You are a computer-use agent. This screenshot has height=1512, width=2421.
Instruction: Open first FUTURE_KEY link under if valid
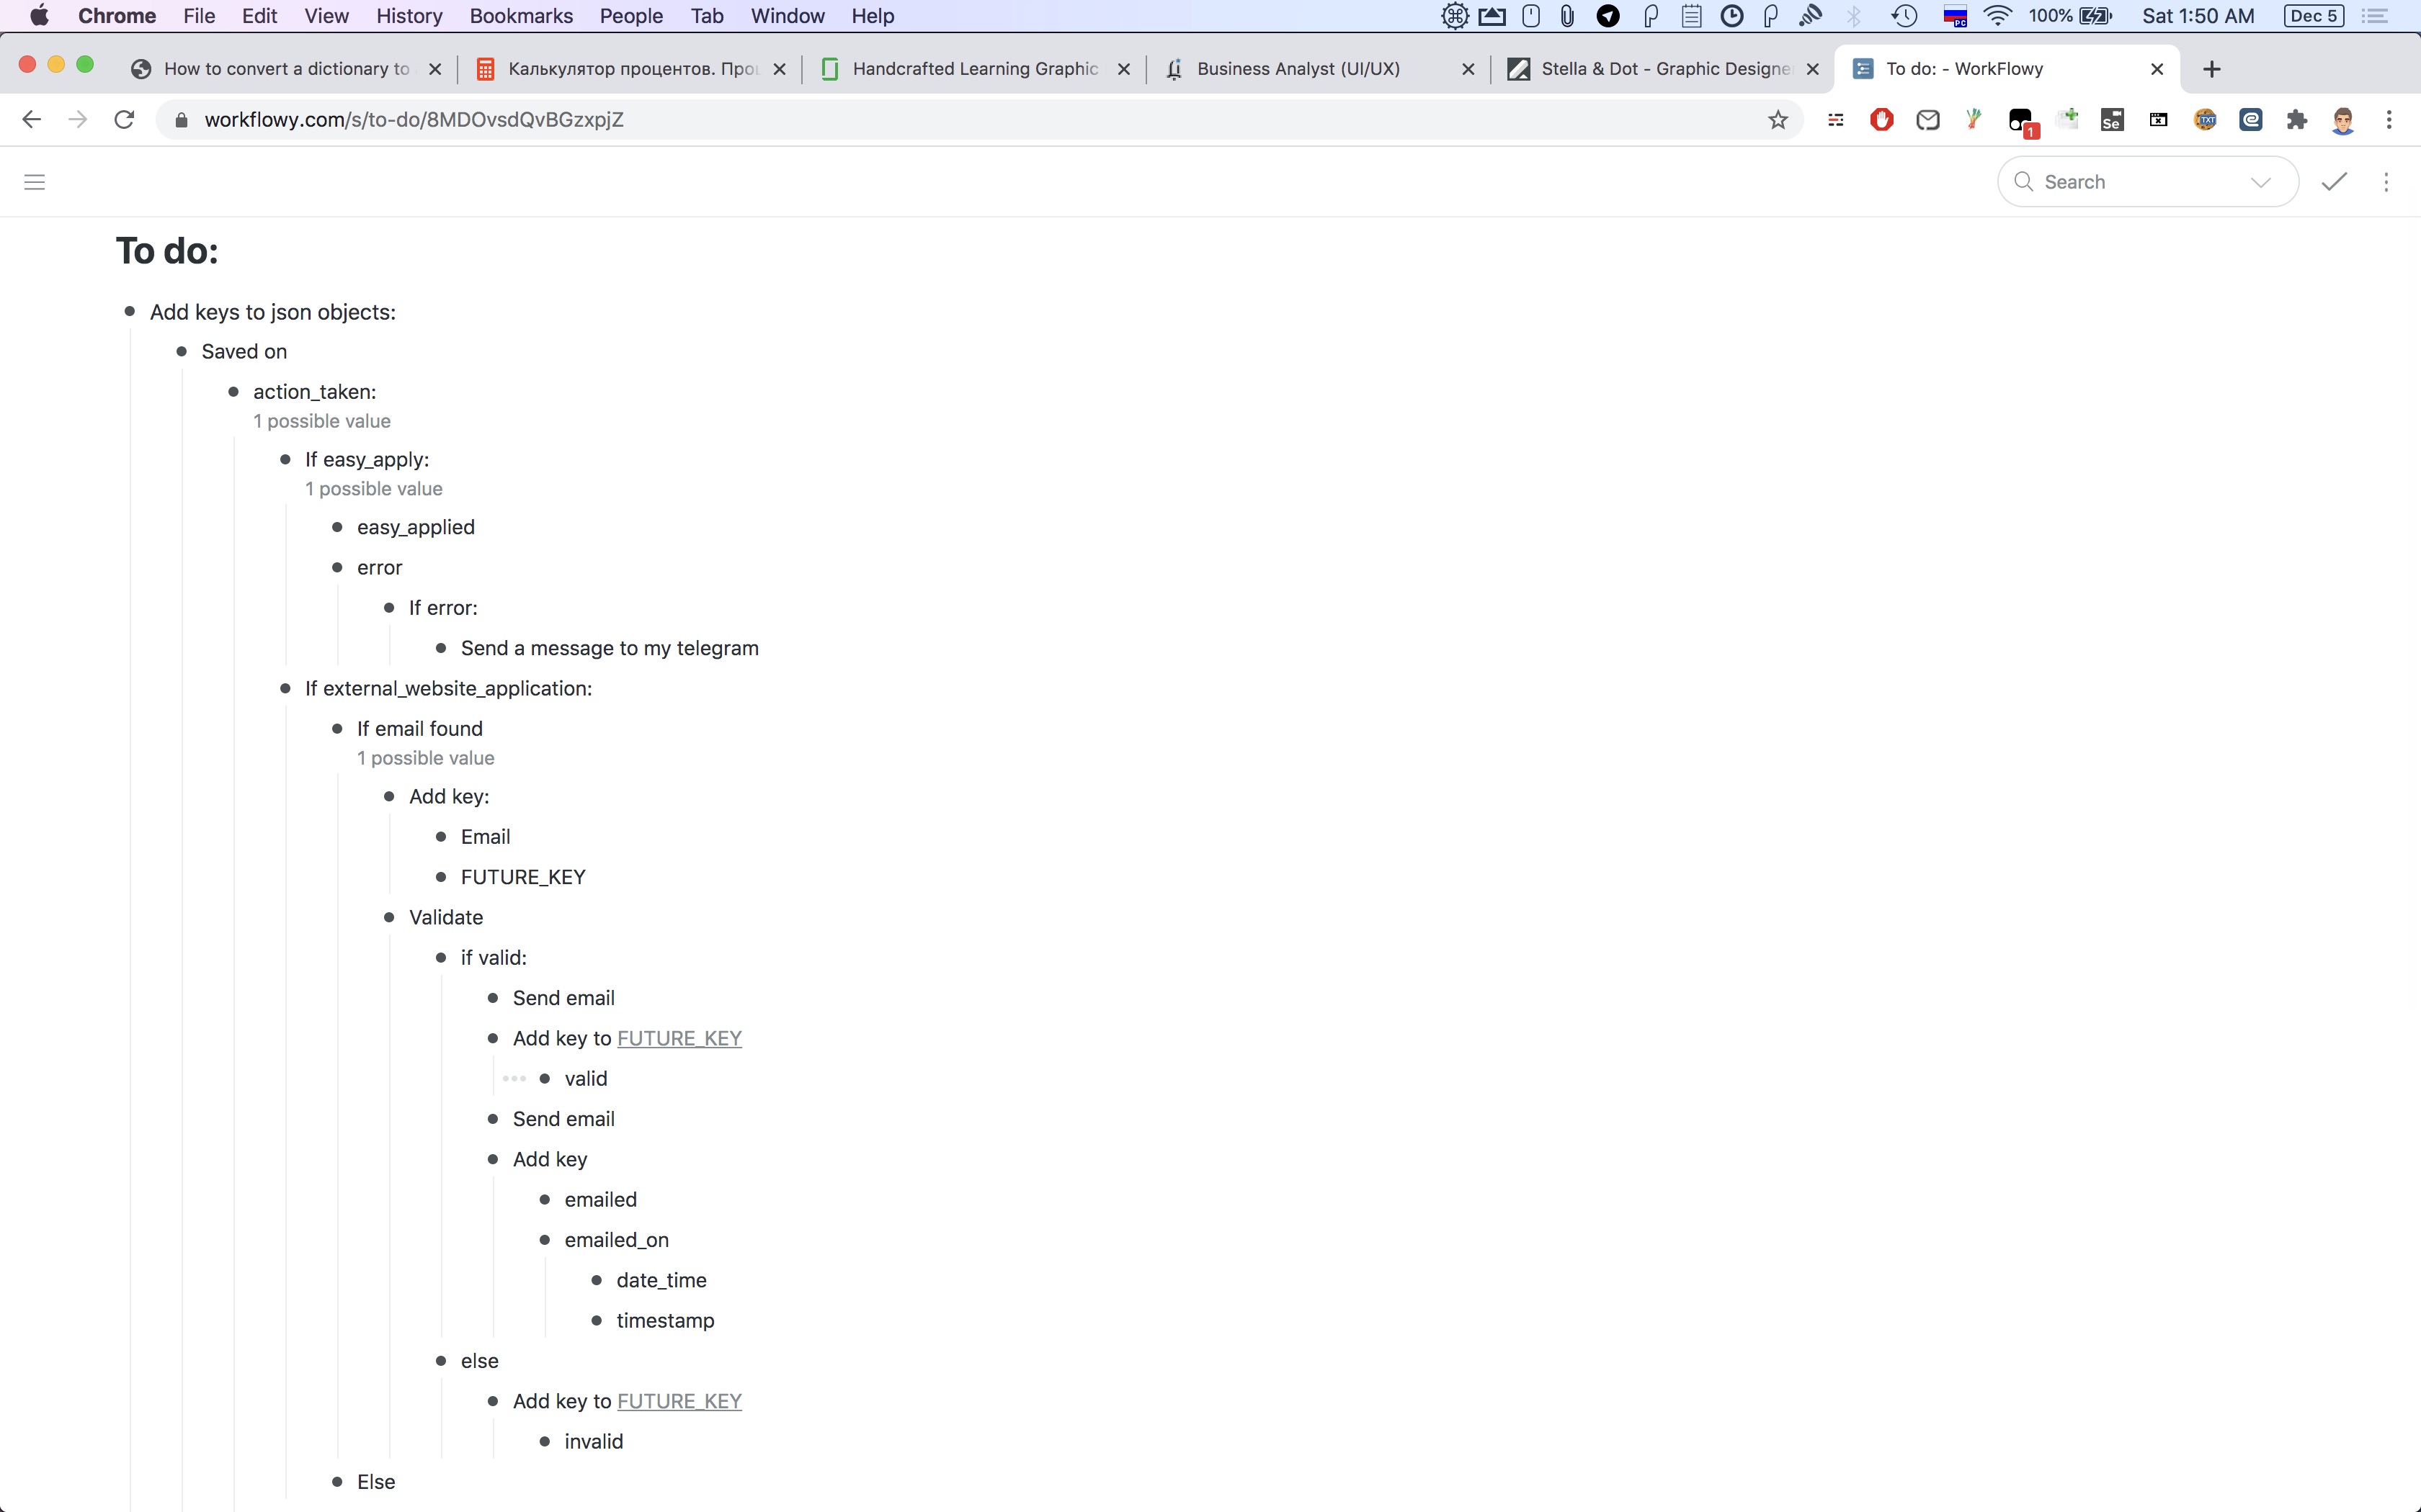coord(679,1038)
